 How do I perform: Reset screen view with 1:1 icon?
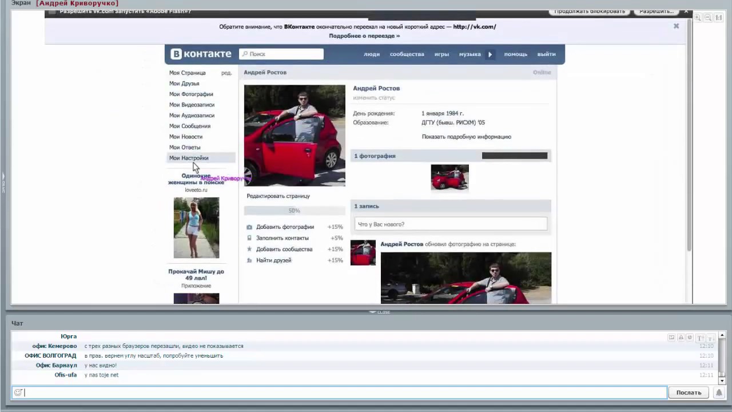[718, 18]
